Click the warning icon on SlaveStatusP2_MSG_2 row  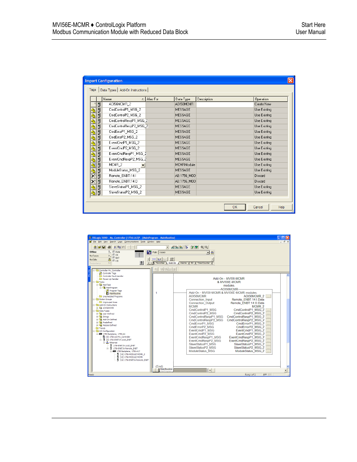coord(93,193)
